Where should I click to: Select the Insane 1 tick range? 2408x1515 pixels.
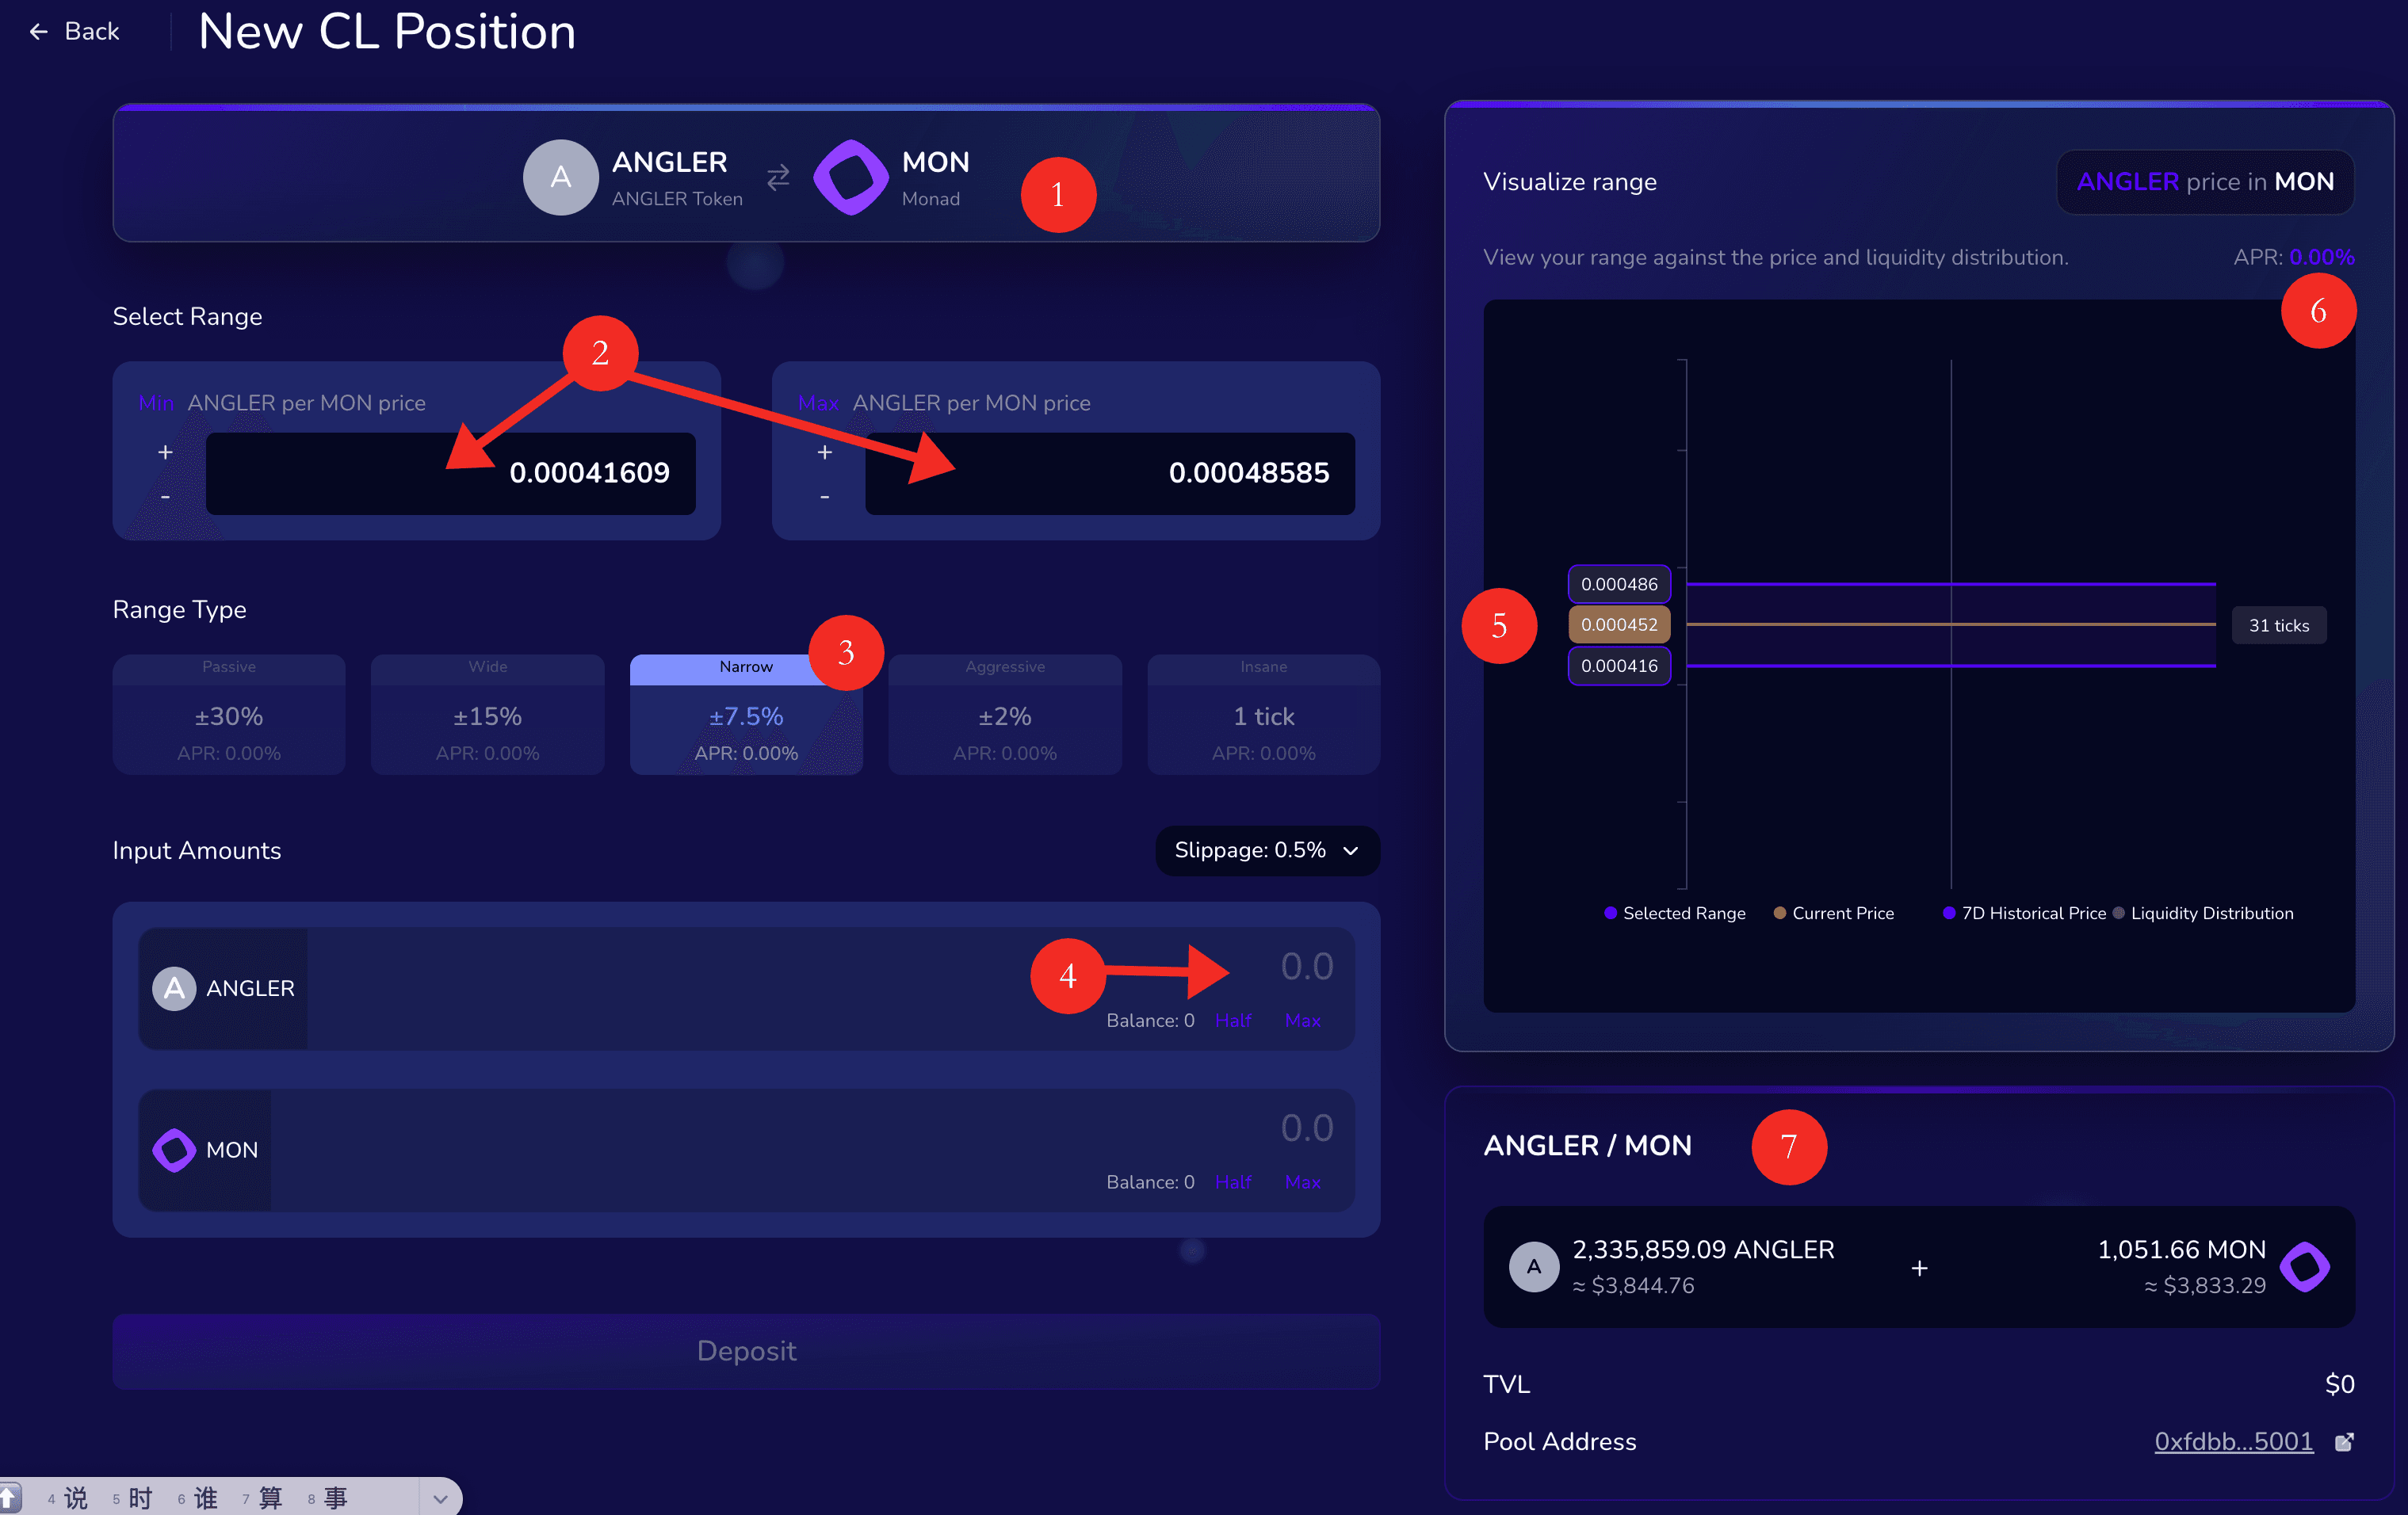pos(1263,715)
